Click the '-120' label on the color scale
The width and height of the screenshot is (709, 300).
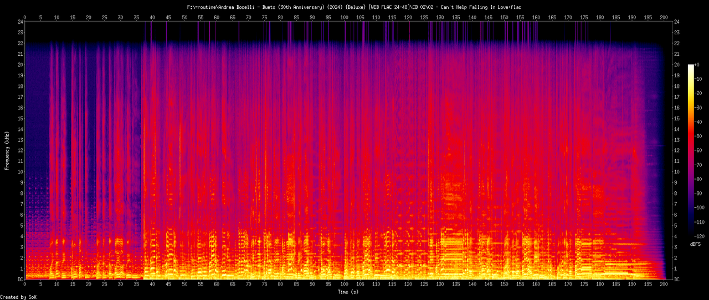[699, 236]
